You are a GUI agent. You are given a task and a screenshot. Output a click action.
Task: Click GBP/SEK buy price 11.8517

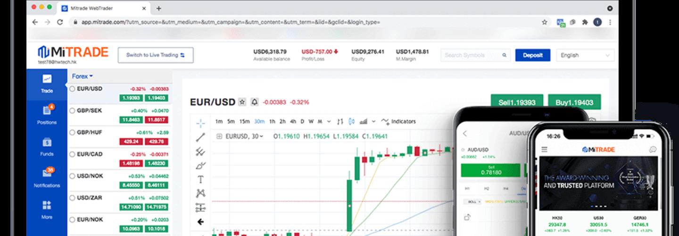click(157, 120)
